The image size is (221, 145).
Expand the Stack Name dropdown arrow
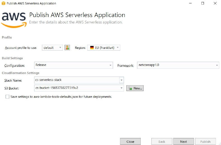tap(121, 80)
